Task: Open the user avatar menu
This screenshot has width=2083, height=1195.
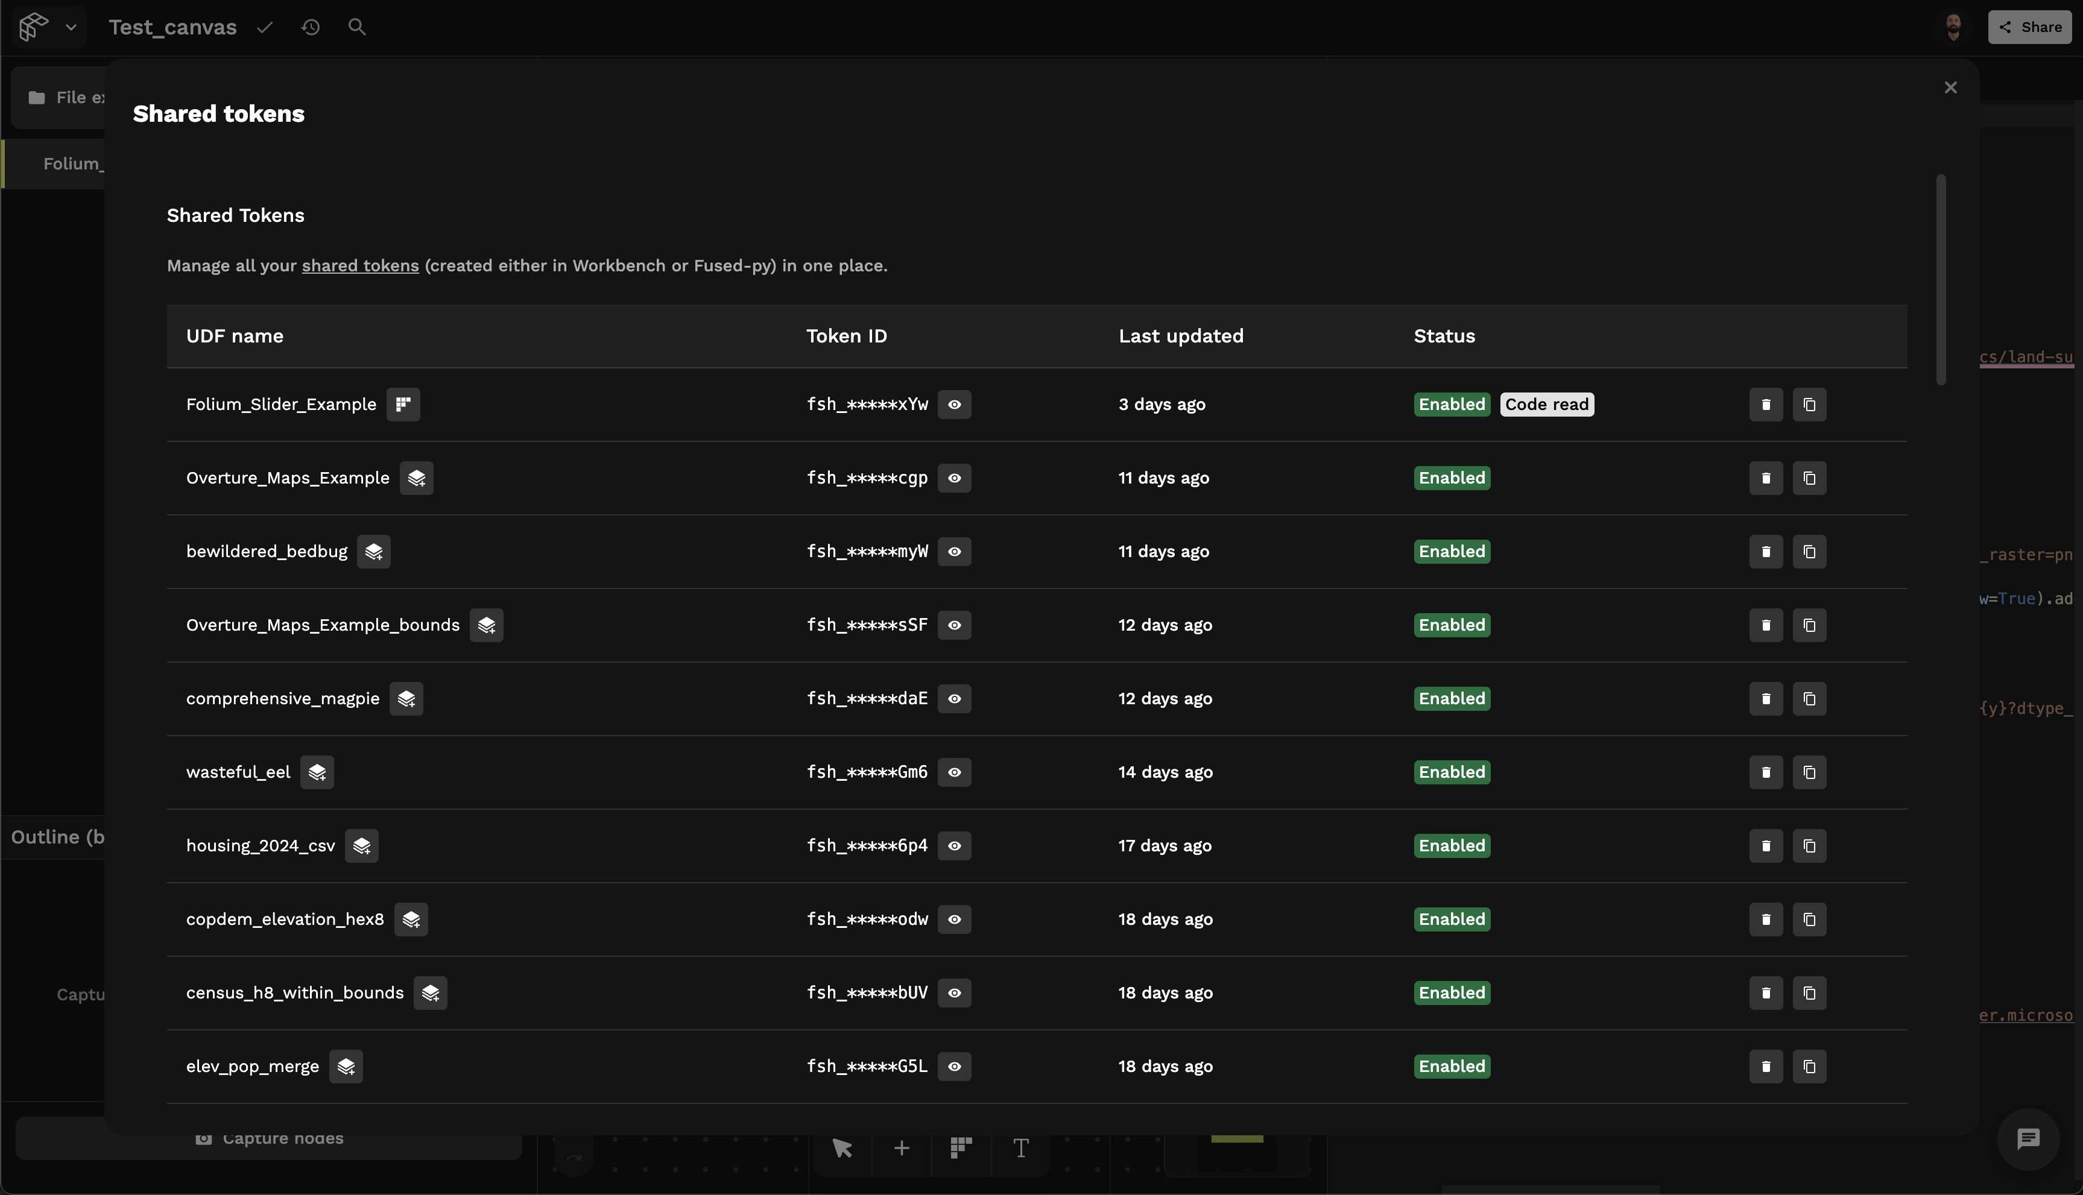Action: tap(1953, 27)
